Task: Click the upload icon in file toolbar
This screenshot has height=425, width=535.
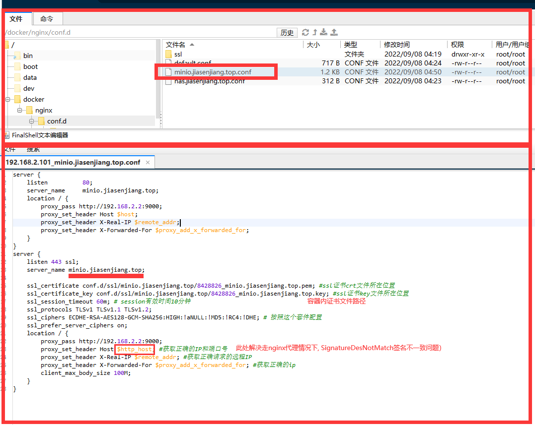Action: (x=334, y=32)
